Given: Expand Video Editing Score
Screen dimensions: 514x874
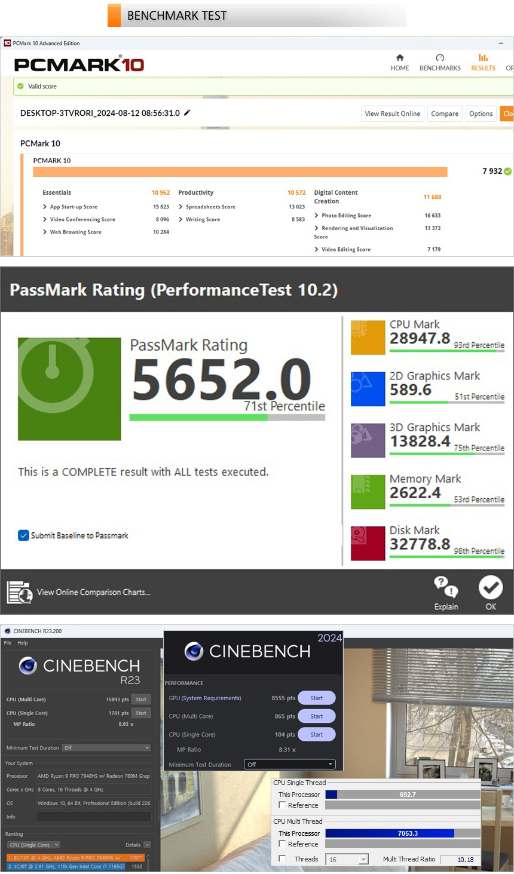Looking at the screenshot, I should (316, 249).
